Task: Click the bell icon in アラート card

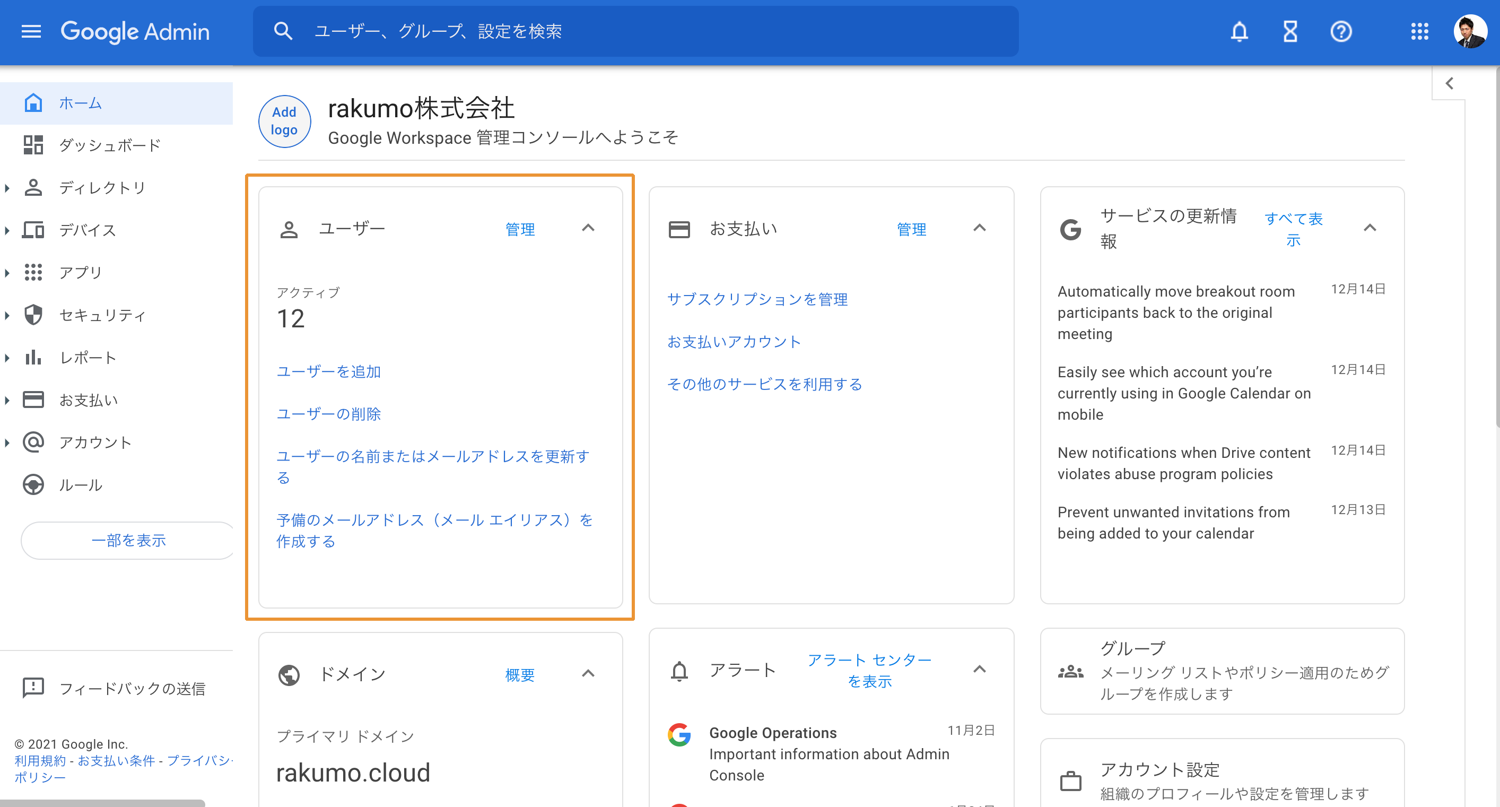Action: pyautogui.click(x=679, y=671)
